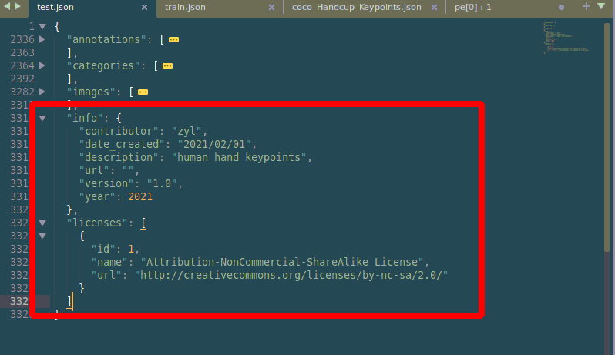Screen dimensions: 615x355
Task: Click the "info" key
Action: click(x=85, y=118)
